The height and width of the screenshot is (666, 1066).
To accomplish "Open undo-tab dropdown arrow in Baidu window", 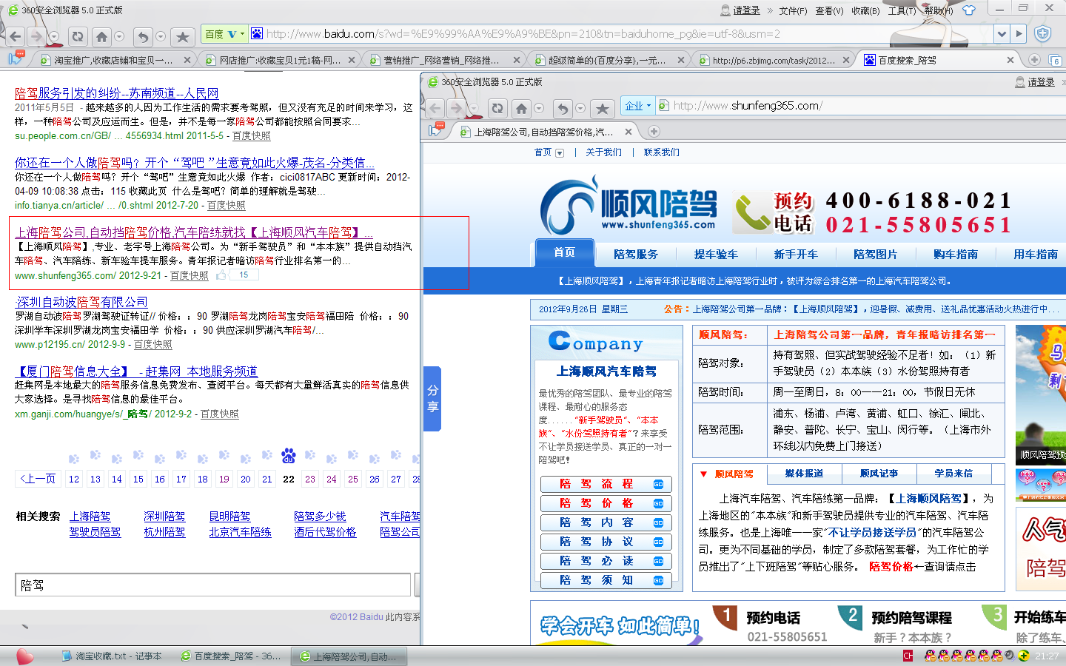I will tap(161, 36).
